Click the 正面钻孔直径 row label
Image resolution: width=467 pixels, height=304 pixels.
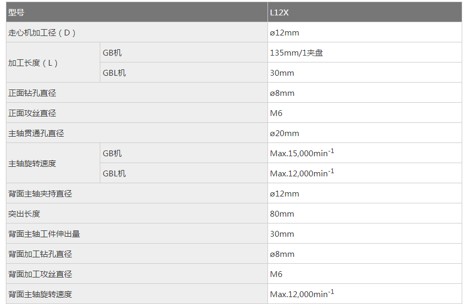tap(32, 93)
